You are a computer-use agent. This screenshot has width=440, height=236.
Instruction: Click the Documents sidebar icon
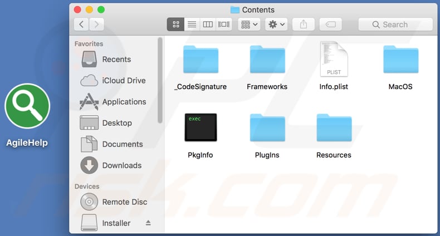[89, 144]
